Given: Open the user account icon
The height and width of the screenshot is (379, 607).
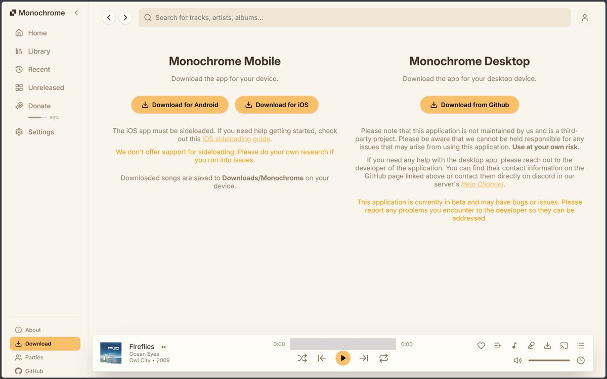Looking at the screenshot, I should (585, 18).
